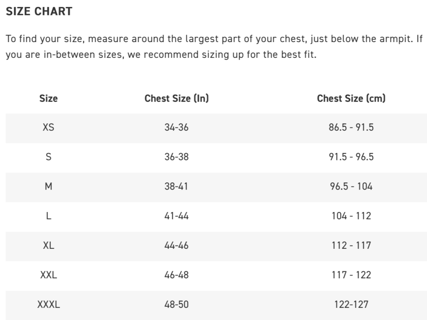The width and height of the screenshot is (427, 320).
Task: Click the 44-46 inch chest value
Action: coord(176,246)
